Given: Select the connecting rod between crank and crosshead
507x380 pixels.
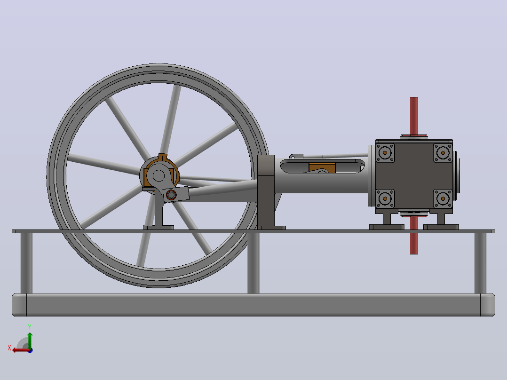Looking at the screenshot, I should [223, 189].
